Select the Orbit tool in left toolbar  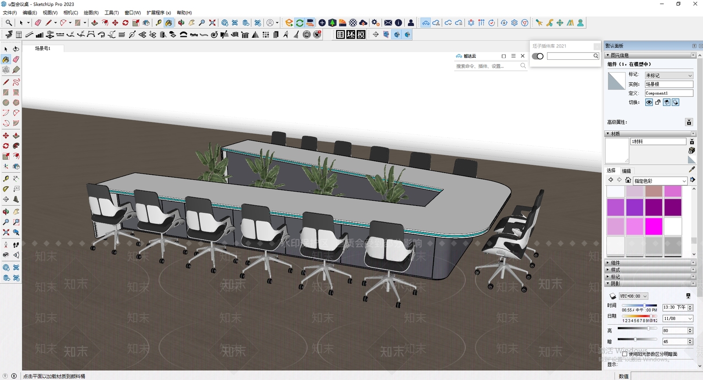[6, 212]
